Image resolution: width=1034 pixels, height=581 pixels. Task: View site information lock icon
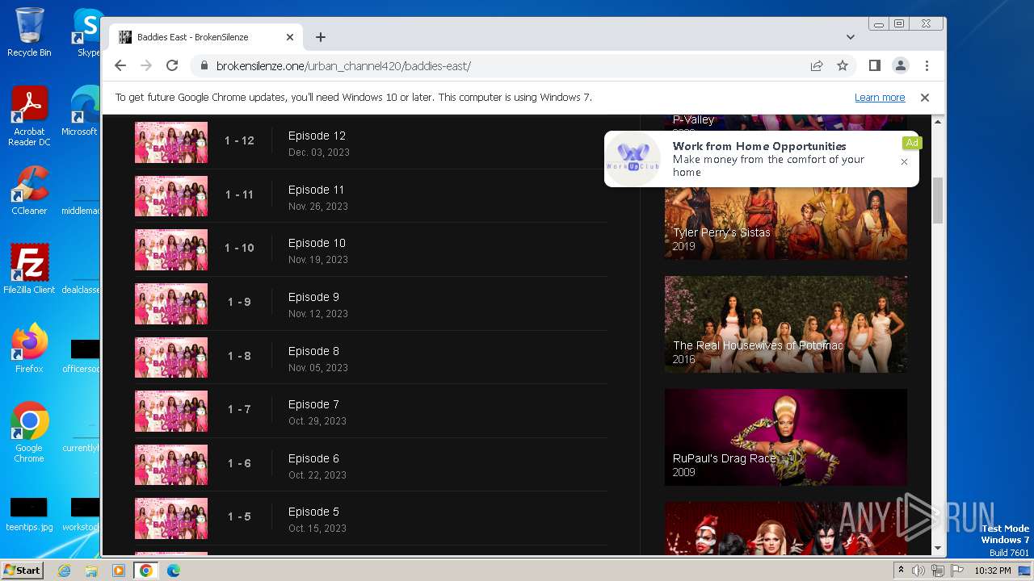pyautogui.click(x=204, y=65)
